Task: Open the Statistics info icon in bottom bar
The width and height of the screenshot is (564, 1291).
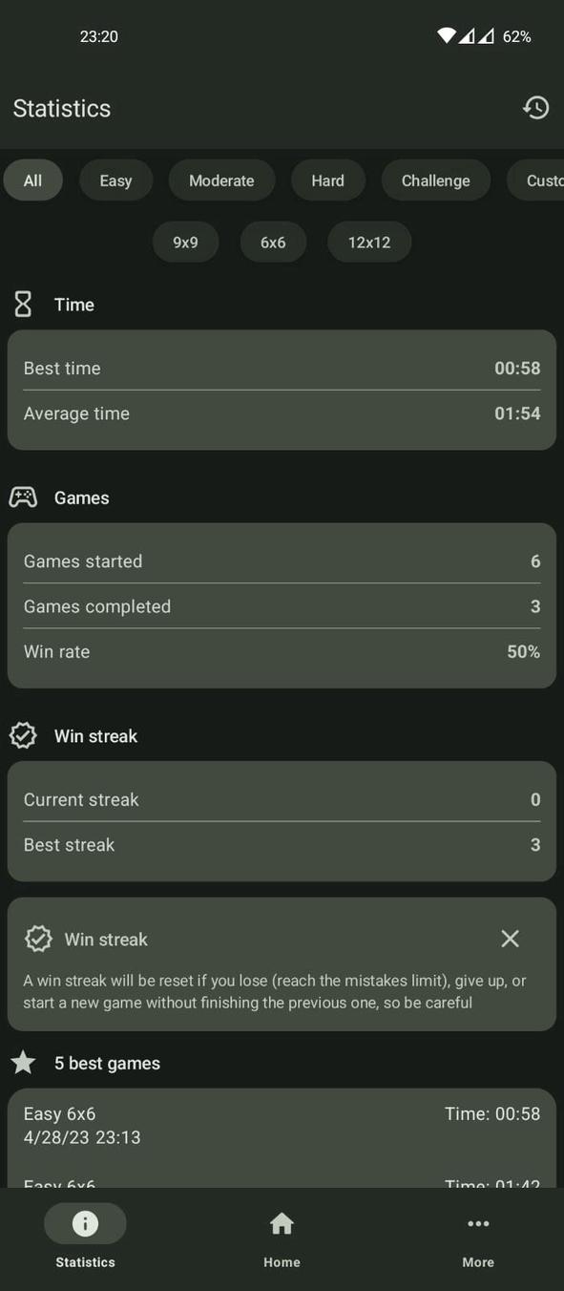Action: tap(85, 1223)
